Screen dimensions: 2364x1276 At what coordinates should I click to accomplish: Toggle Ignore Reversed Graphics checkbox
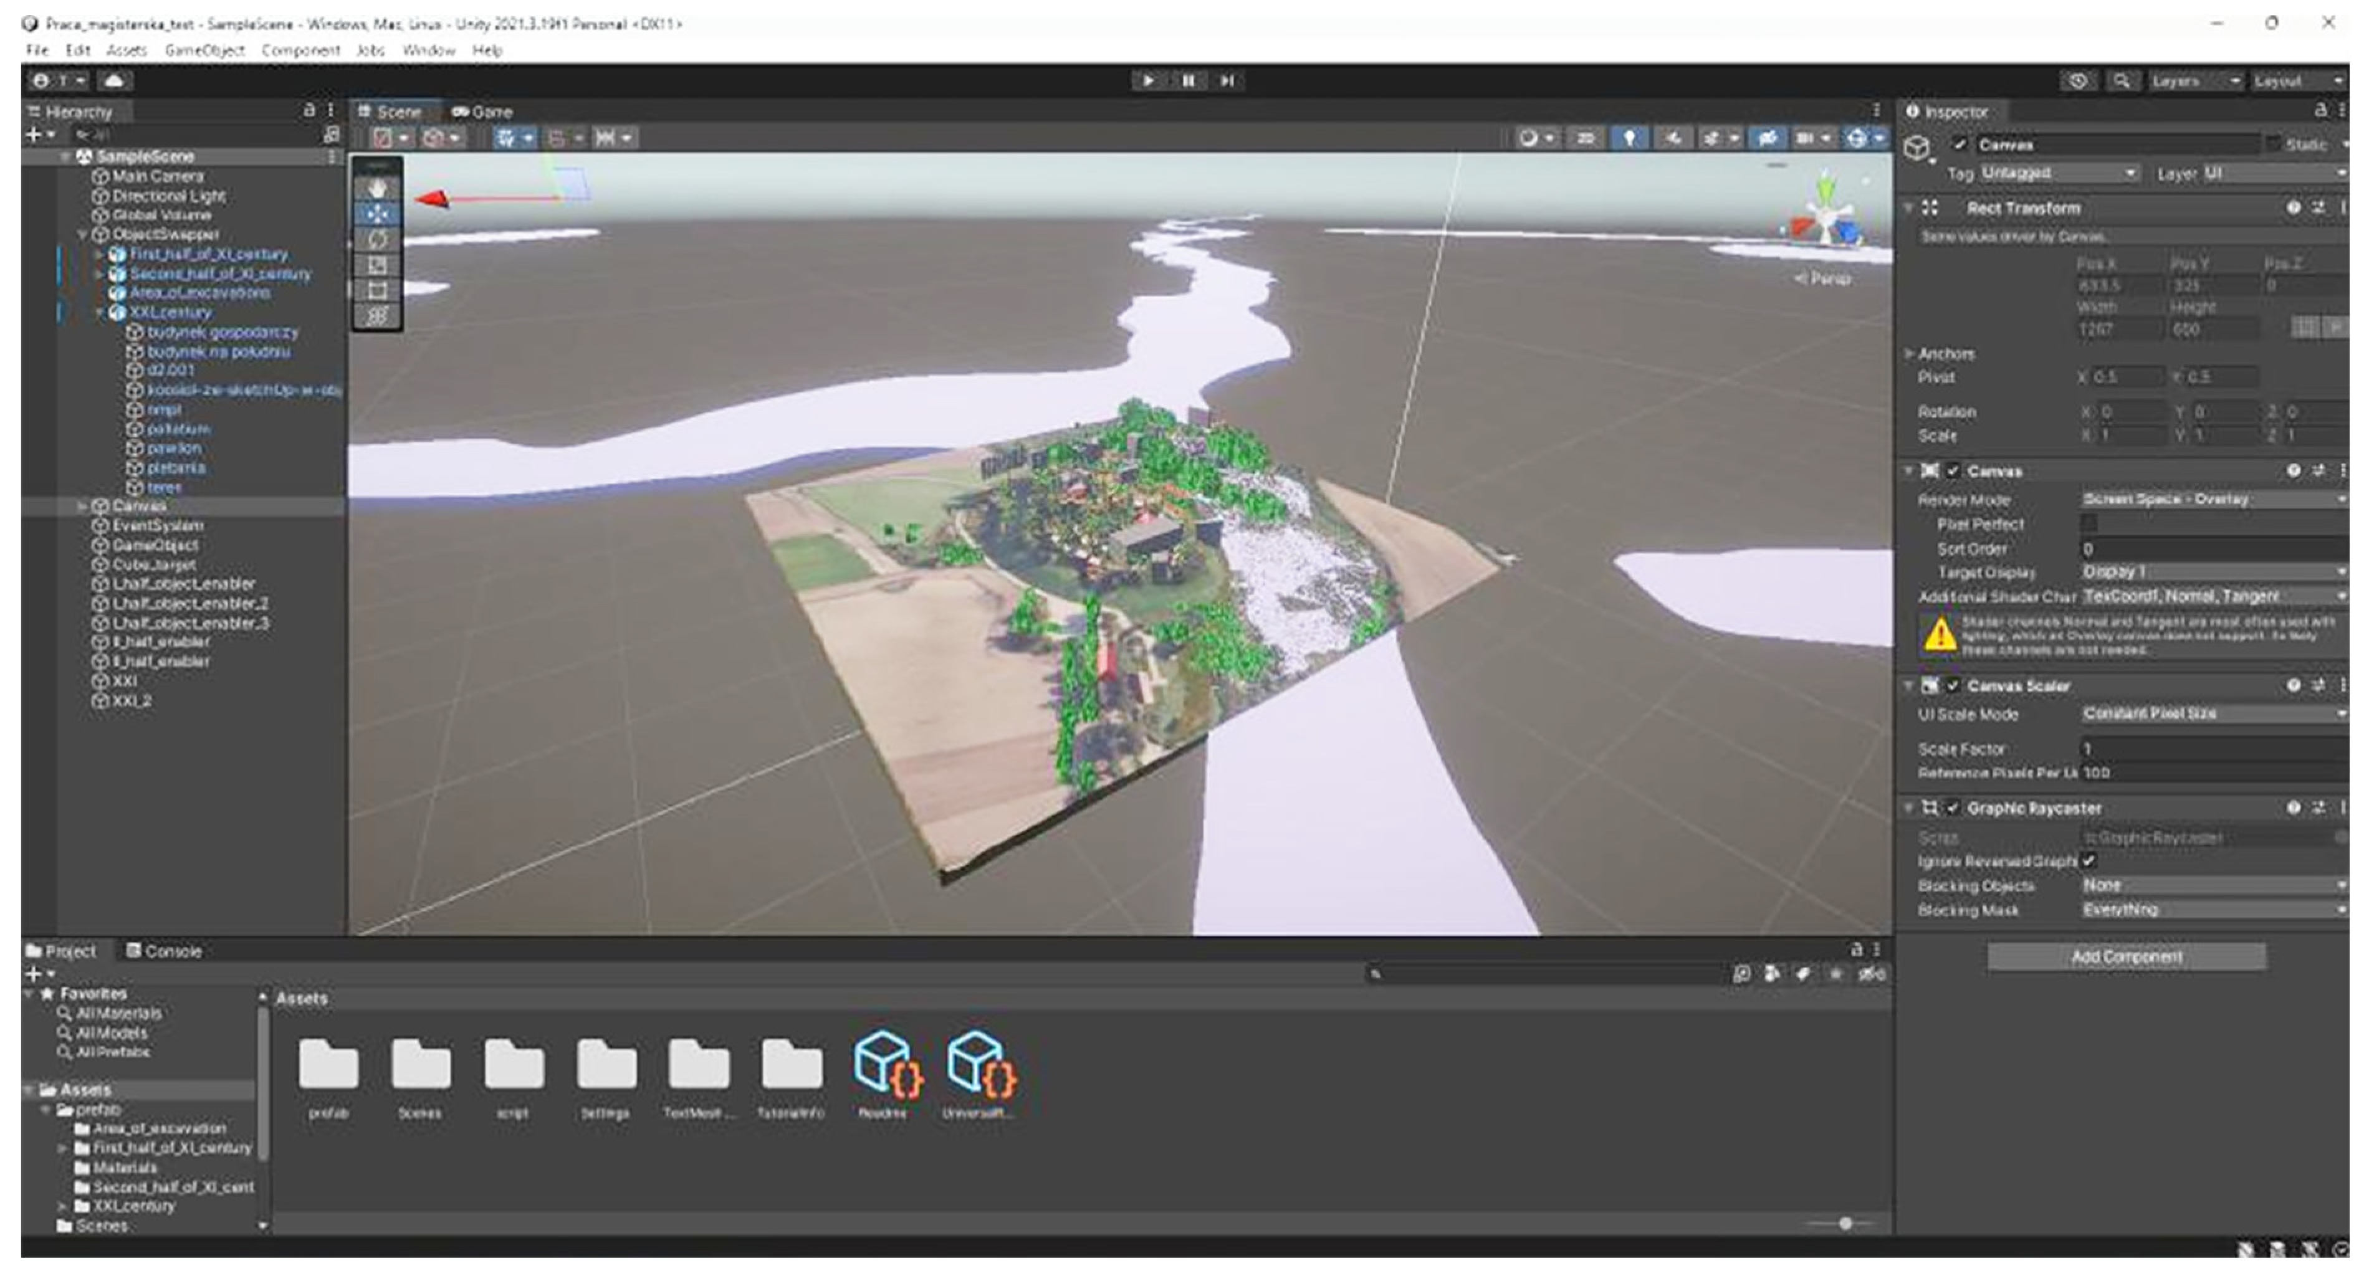[2089, 860]
